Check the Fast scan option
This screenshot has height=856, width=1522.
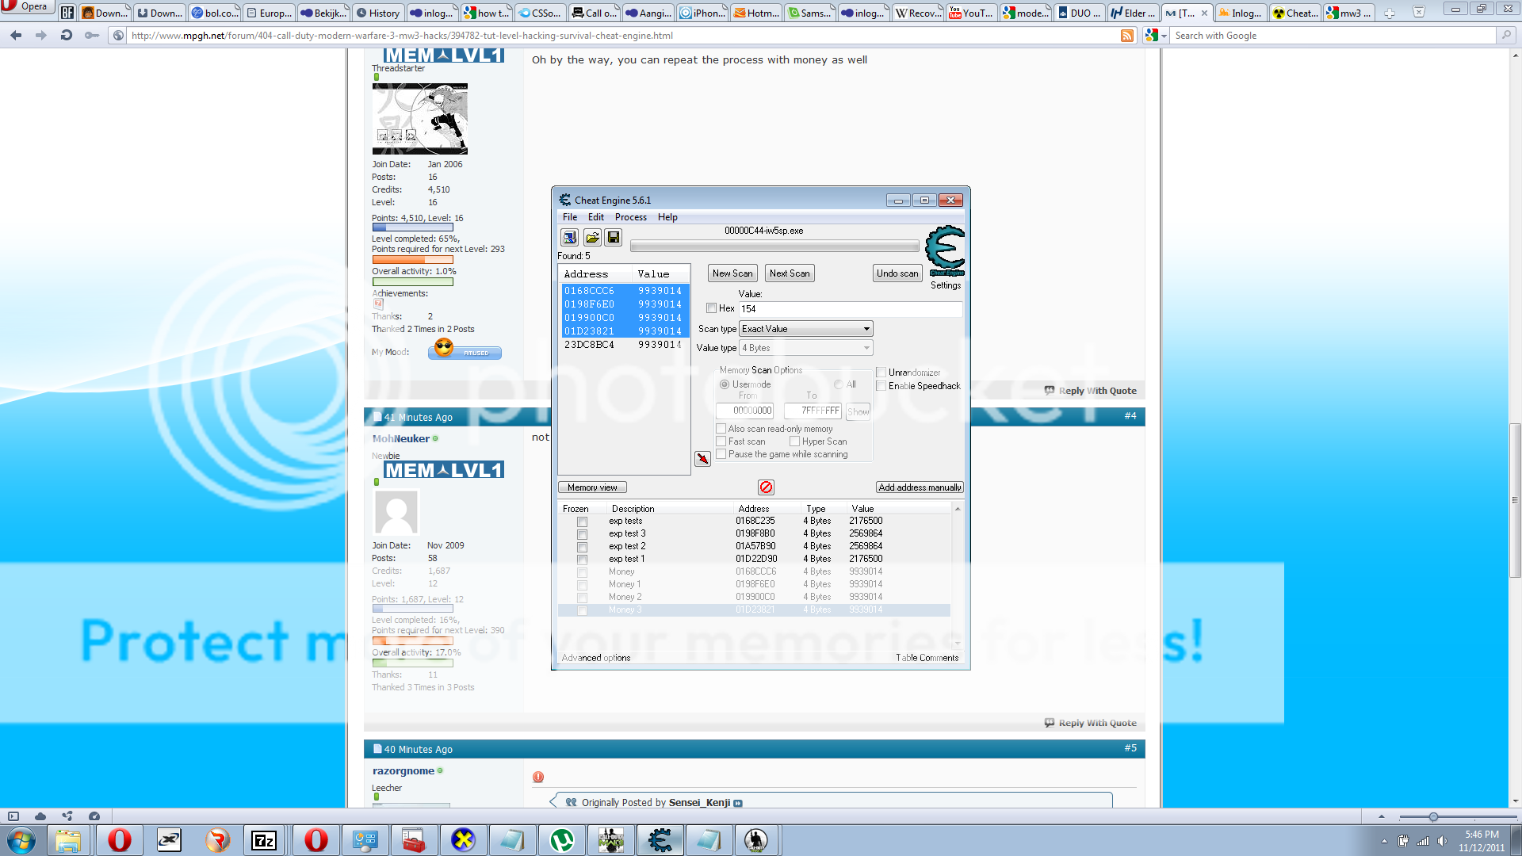click(x=721, y=441)
